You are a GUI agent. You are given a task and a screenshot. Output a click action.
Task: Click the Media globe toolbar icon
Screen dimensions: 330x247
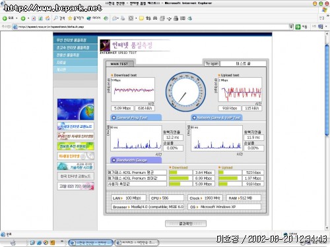tap(89, 18)
